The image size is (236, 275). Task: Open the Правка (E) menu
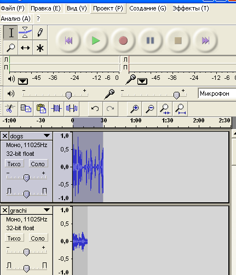(45, 8)
